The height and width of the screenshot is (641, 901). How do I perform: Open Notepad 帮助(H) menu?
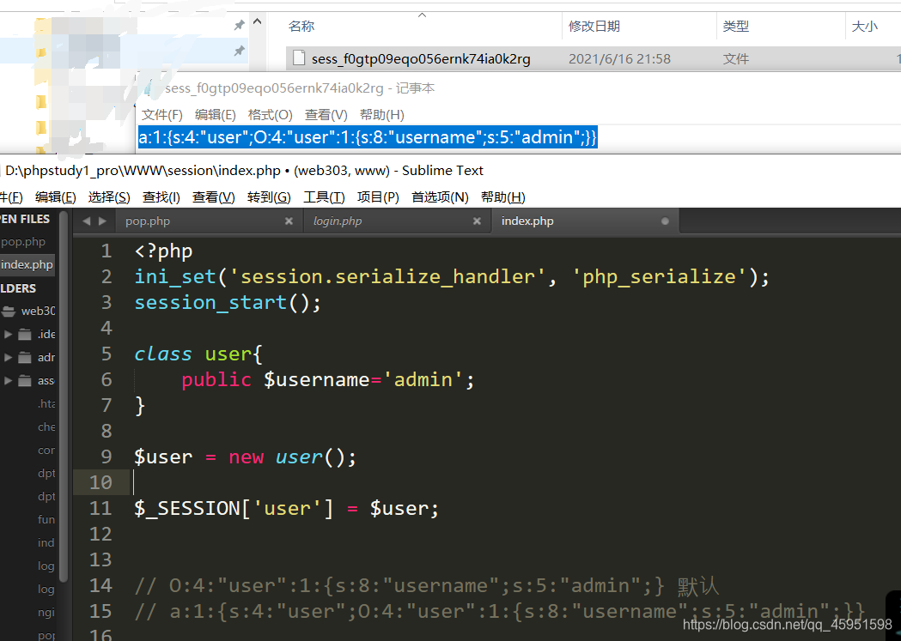tap(381, 115)
